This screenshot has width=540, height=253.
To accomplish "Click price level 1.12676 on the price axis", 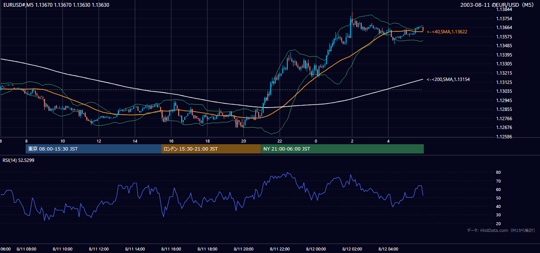I will click(504, 127).
